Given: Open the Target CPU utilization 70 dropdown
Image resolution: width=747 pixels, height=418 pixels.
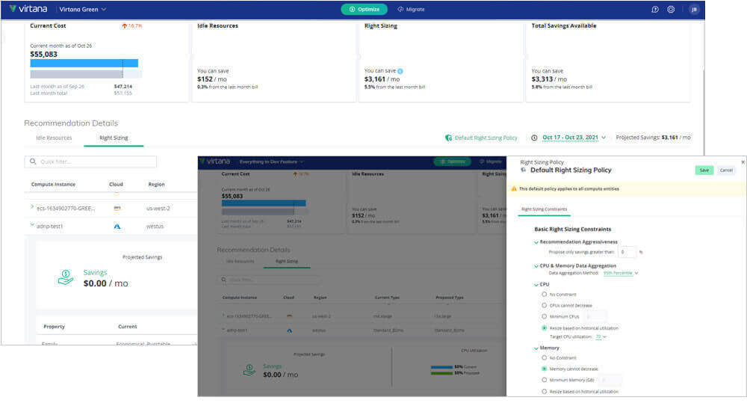Looking at the screenshot, I should 601,336.
